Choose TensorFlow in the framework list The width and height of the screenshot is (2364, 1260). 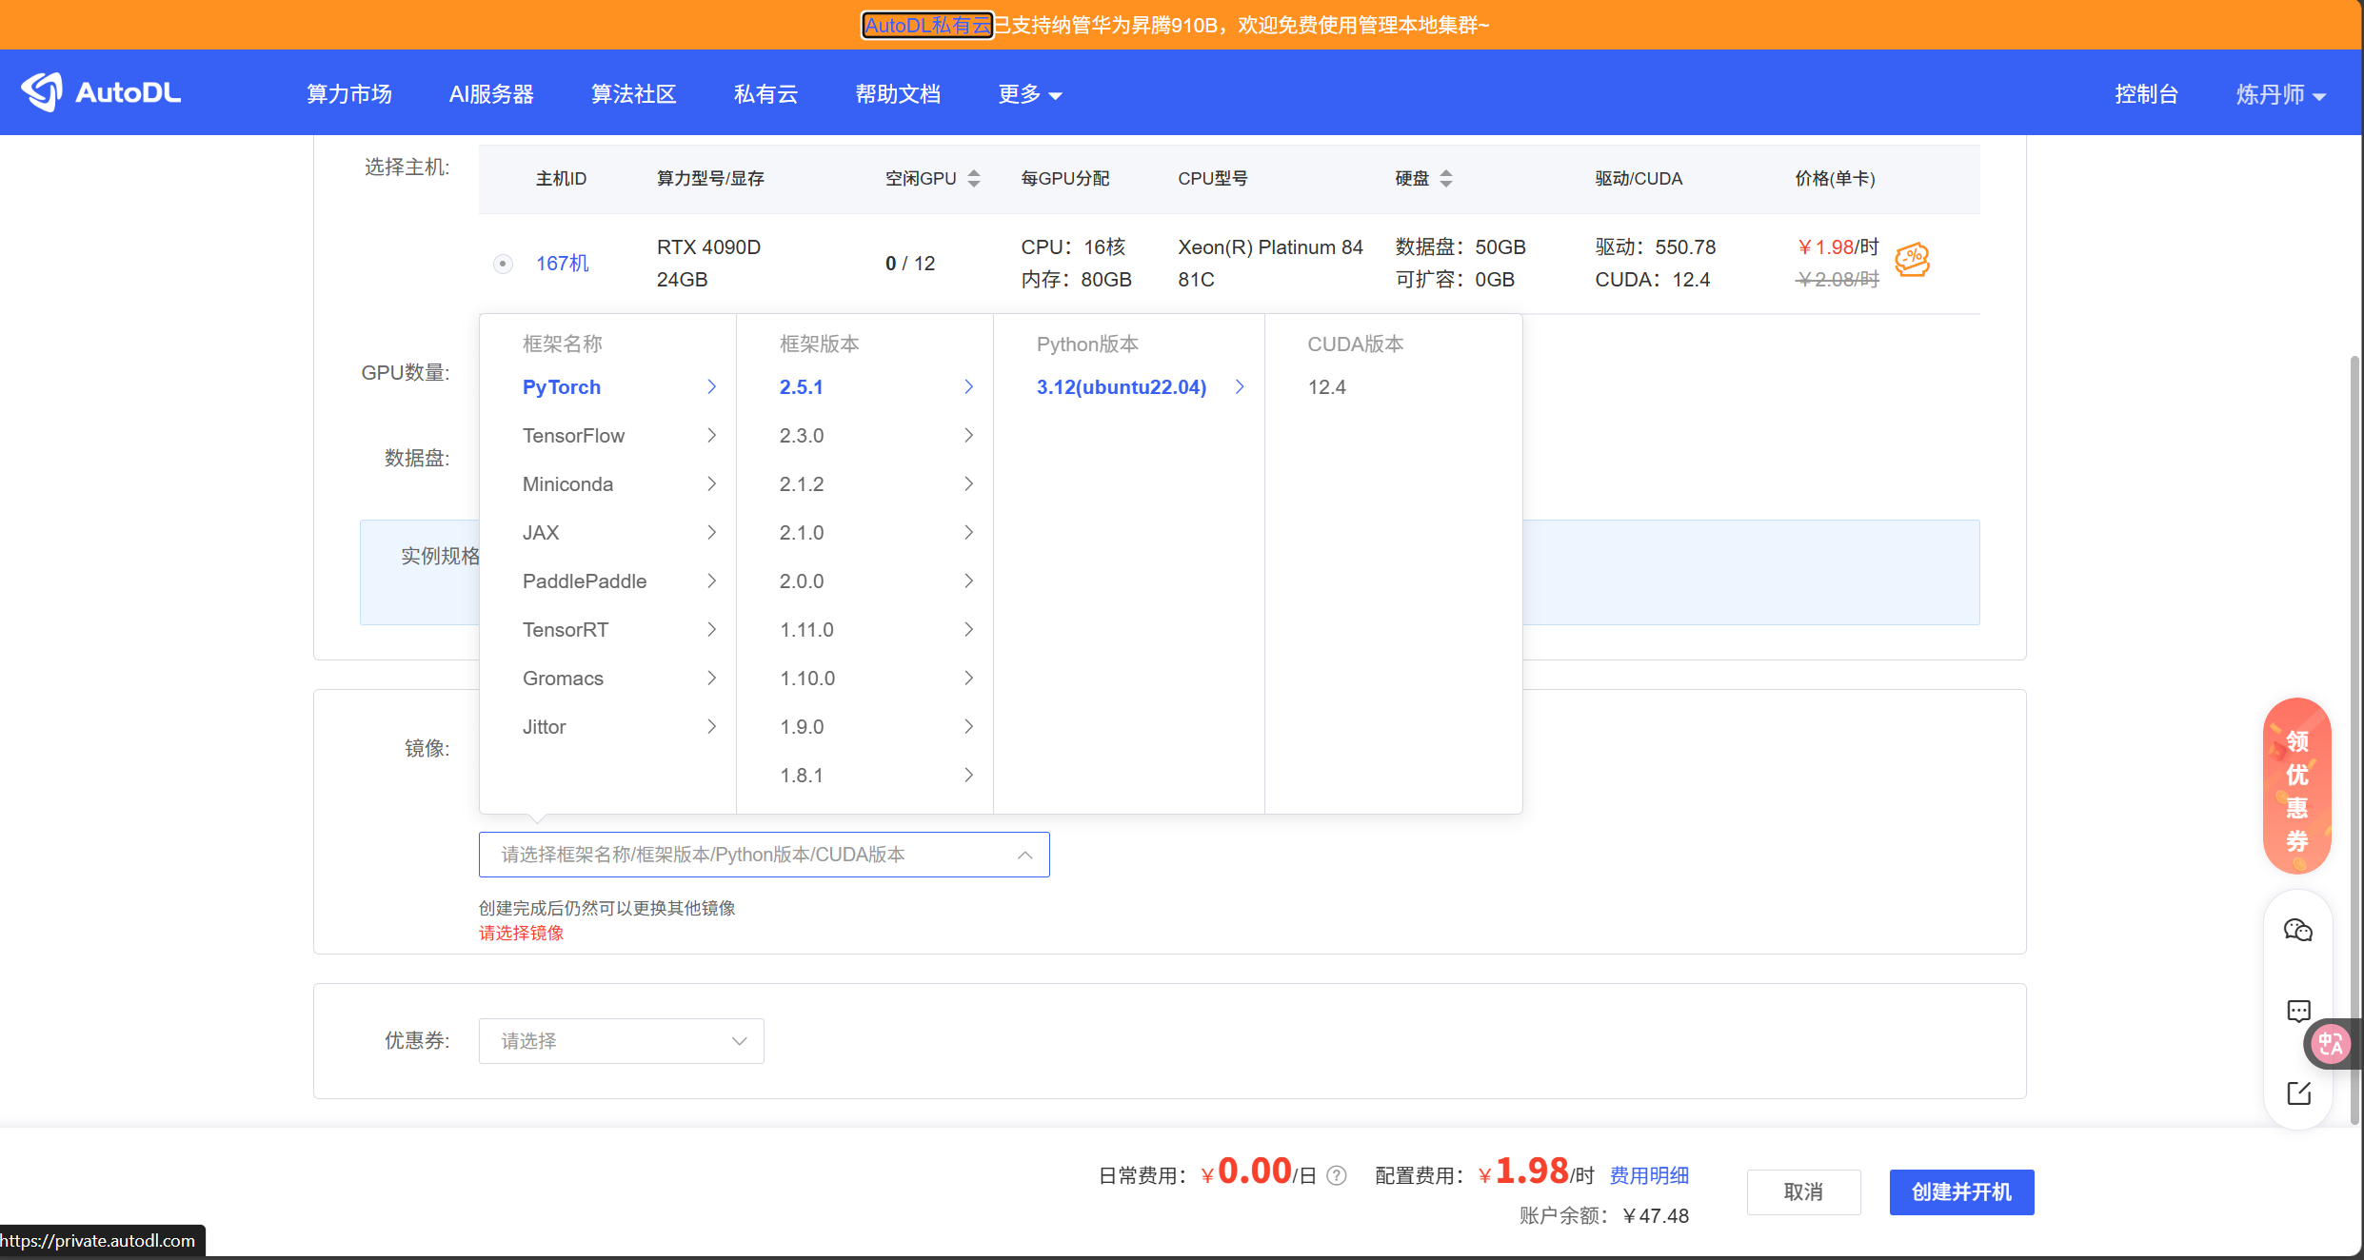(x=573, y=436)
